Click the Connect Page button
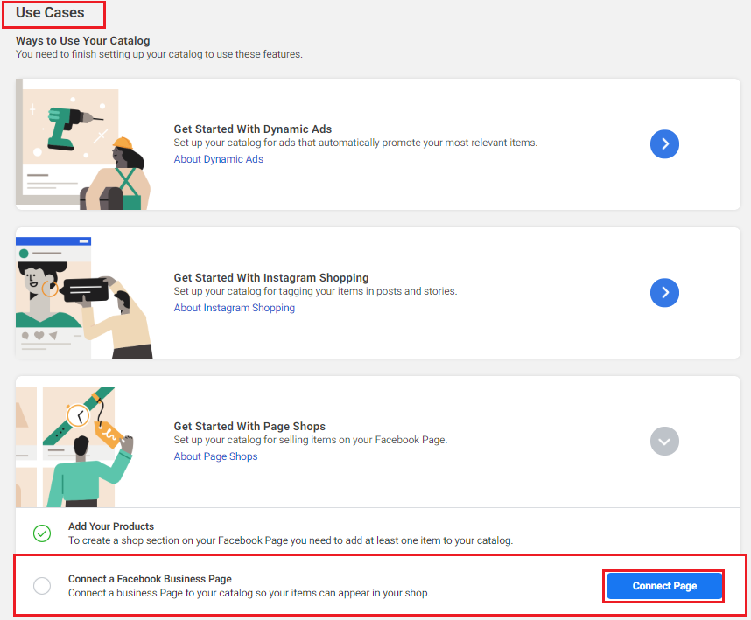This screenshot has width=751, height=620. tap(664, 586)
